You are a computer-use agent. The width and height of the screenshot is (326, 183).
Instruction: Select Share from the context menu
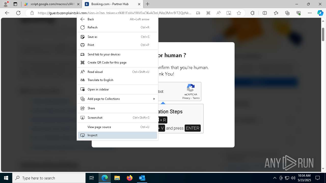coord(117,108)
